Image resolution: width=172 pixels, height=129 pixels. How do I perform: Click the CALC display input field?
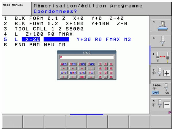click(x=87, y=57)
